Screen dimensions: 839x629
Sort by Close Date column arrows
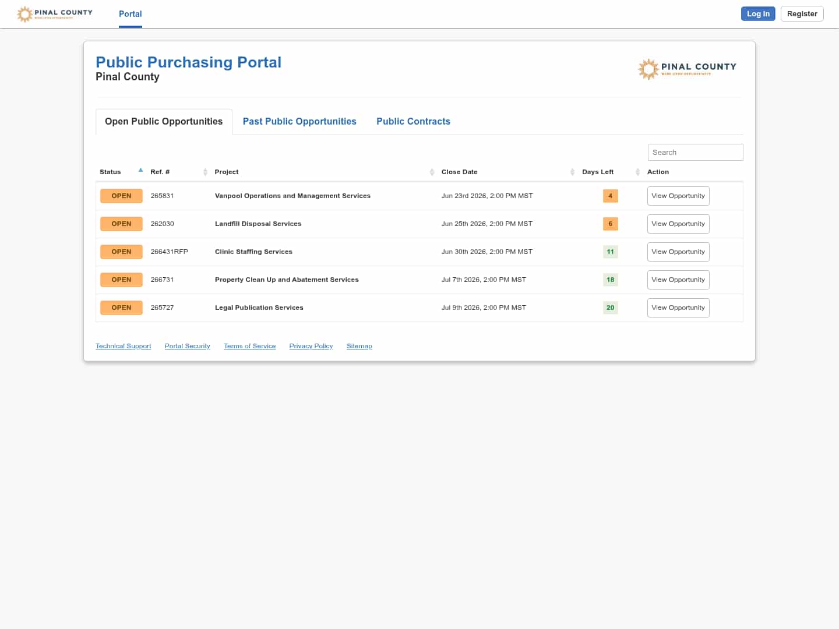click(x=572, y=172)
